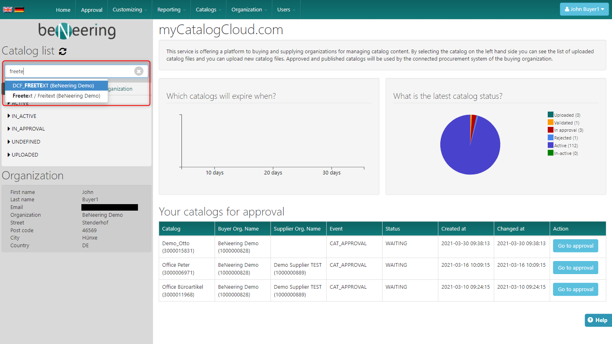Choose the Freetext / Freitext suggestion
Viewport: 612px width, 344px height.
tap(56, 96)
